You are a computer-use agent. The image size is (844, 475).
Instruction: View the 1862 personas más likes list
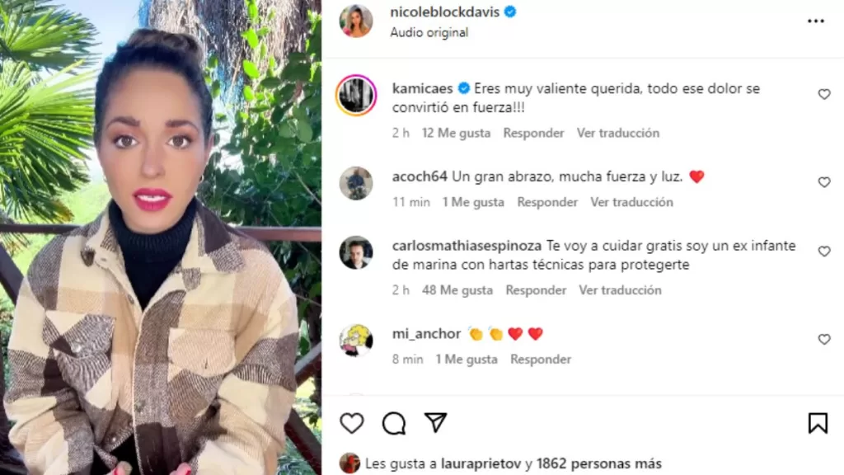click(x=599, y=463)
